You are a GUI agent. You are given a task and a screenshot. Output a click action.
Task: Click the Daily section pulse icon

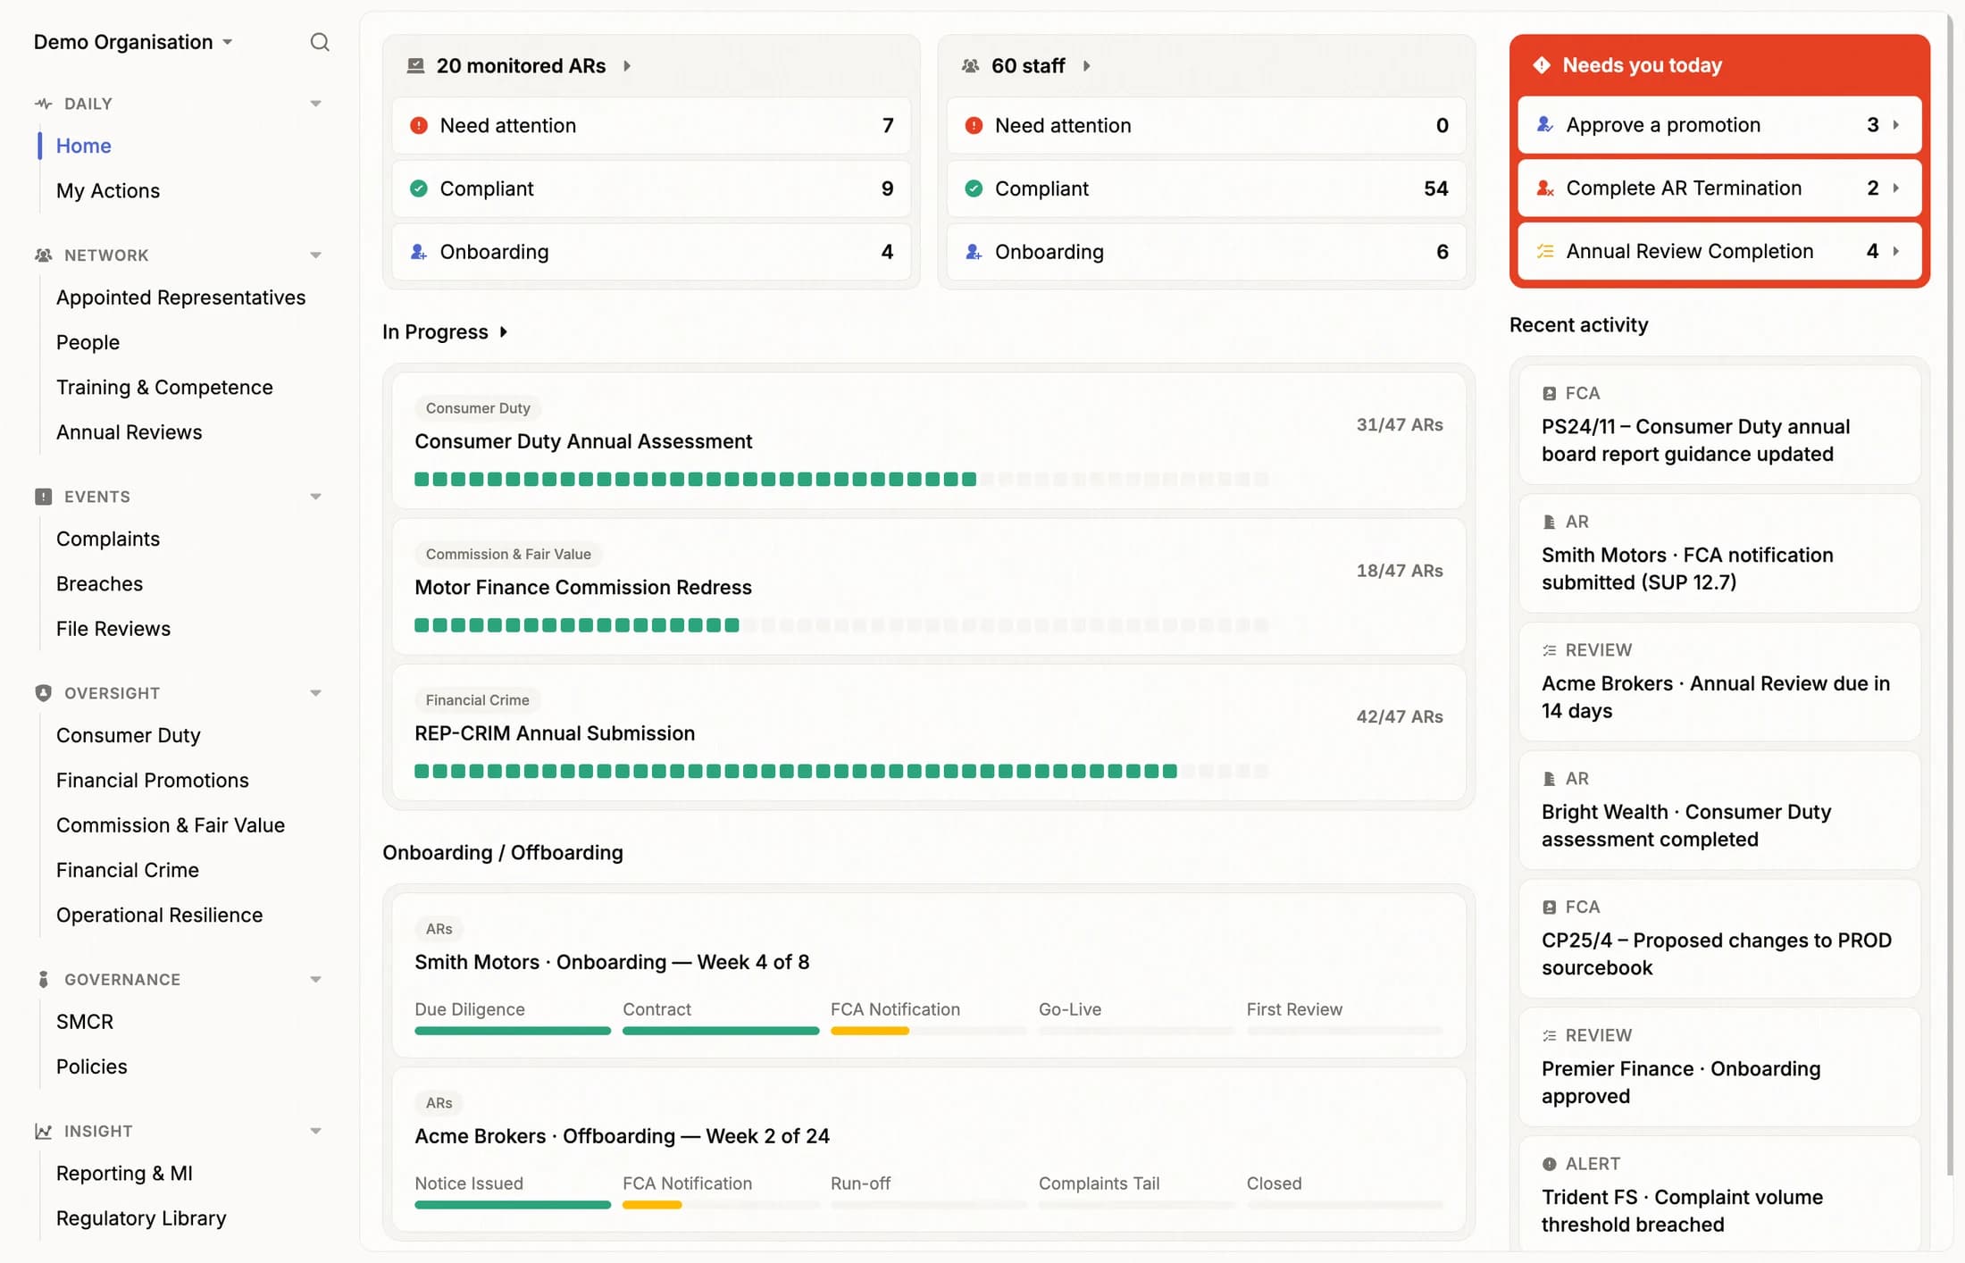click(43, 104)
